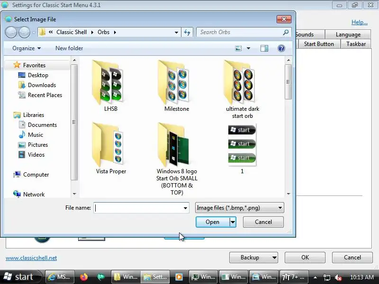
Task: Click the refresh button beside address bar
Action: tap(187, 32)
